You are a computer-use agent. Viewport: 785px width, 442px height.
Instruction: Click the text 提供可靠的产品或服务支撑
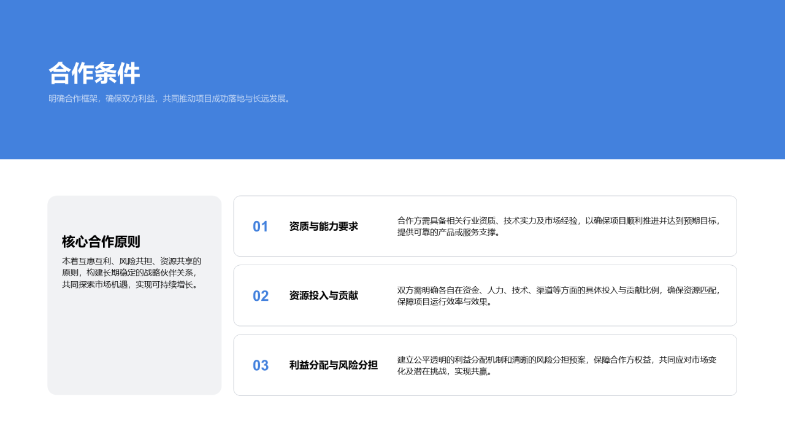[449, 232]
